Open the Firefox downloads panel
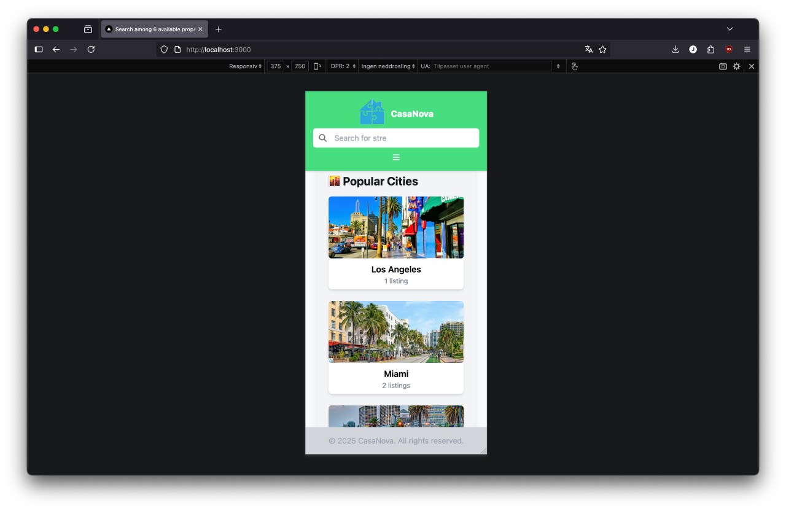Screen dimensions: 786x511 675,49
